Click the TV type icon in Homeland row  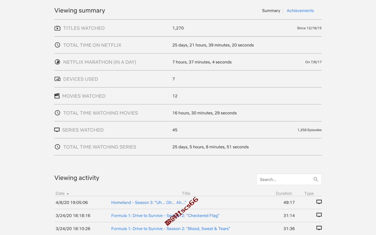tap(319, 202)
